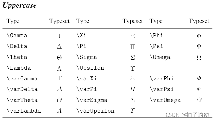Select the upright Lambda glyph

(59, 68)
